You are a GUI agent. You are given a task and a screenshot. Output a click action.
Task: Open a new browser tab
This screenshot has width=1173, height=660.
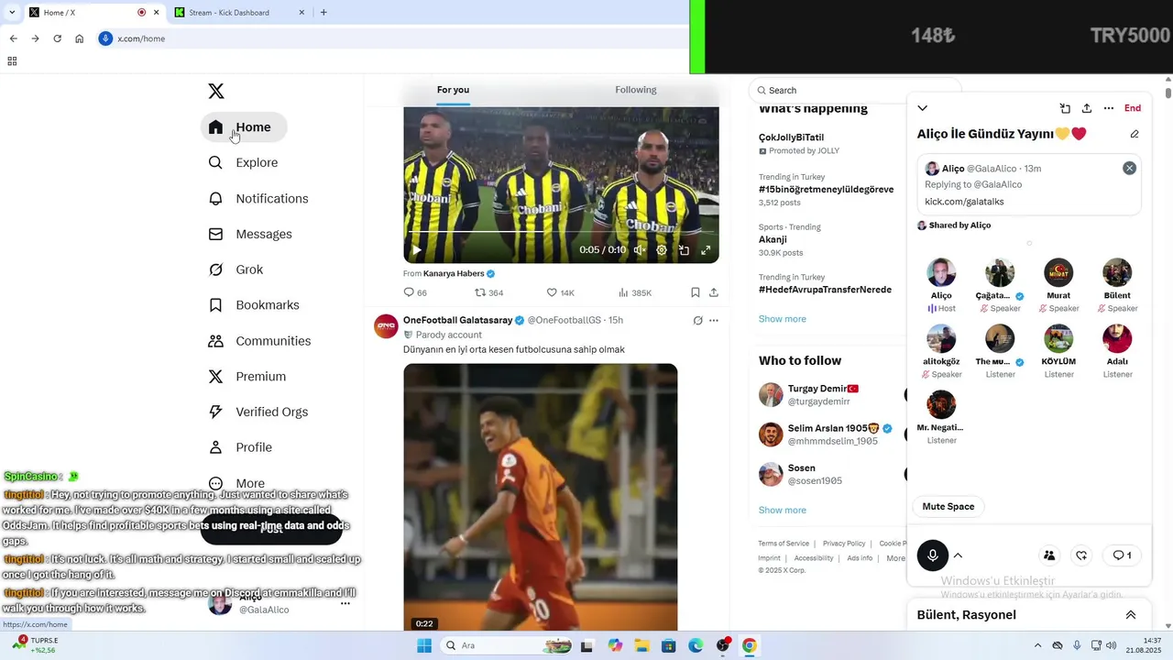(x=323, y=12)
